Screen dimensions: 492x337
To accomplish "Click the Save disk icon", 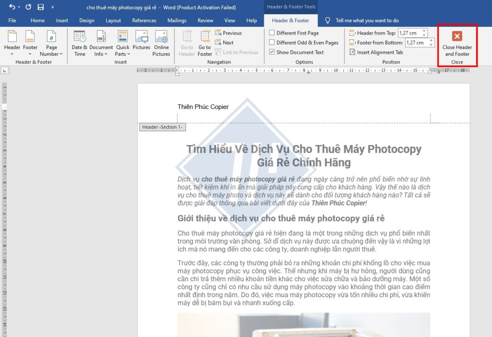I will point(40,7).
